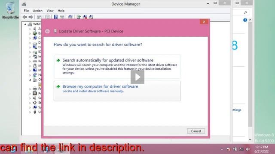Select the Storage controllers icon in the tree

pos(35,103)
